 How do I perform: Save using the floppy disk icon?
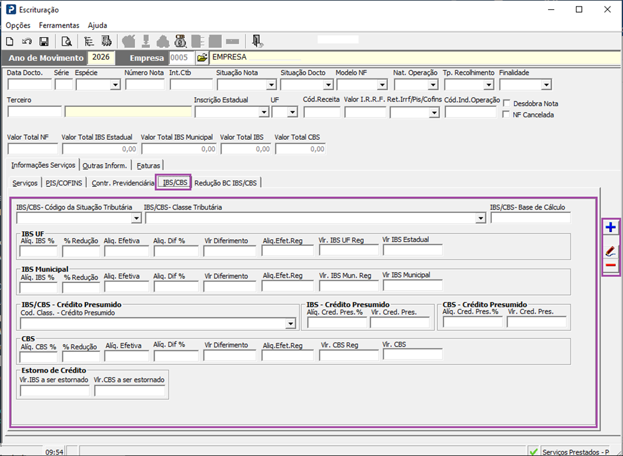point(44,41)
